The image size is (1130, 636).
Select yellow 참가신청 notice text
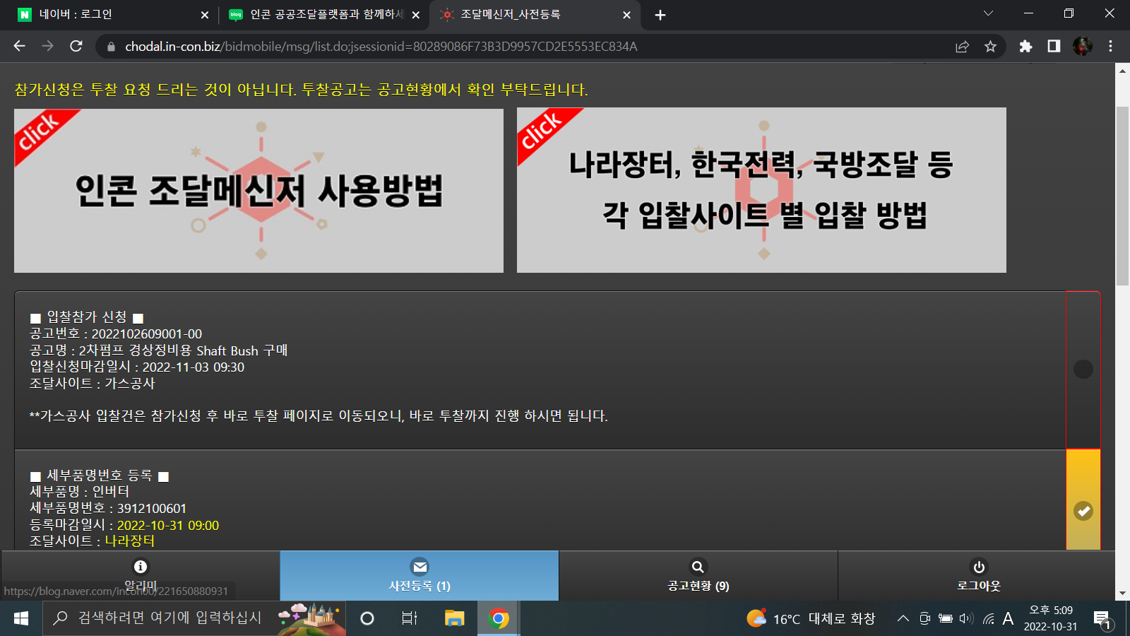pos(301,90)
